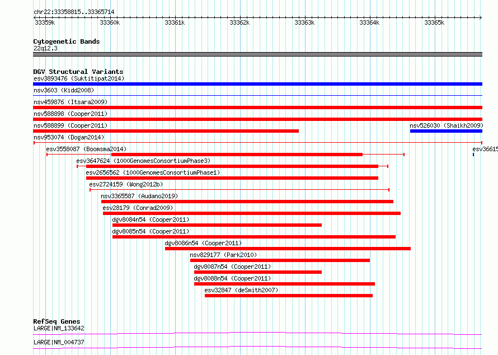The height and width of the screenshot is (355, 498).
Task: Select the nsv953074 (Dogan2014) variant label
Action: (69, 137)
